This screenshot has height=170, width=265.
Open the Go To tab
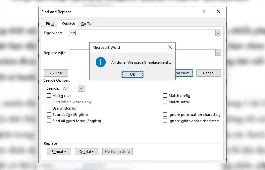pyautogui.click(x=86, y=24)
